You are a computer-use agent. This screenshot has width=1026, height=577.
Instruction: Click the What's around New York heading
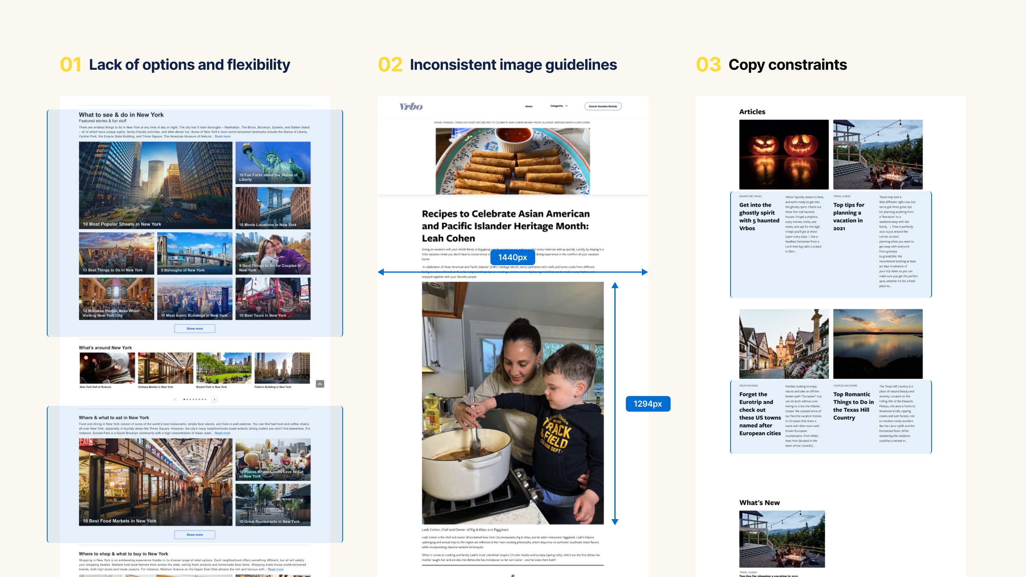pyautogui.click(x=105, y=348)
